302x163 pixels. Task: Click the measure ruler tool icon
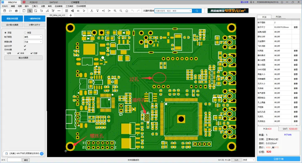tap(59, 11)
